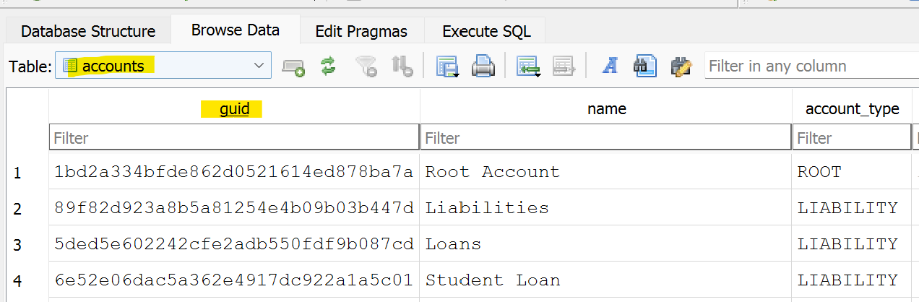The image size is (919, 302).
Task: Open the text format icon with the letter A
Action: (610, 66)
